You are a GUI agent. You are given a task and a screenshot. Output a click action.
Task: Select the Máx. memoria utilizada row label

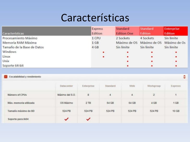pyautogui.click(x=21, y=103)
